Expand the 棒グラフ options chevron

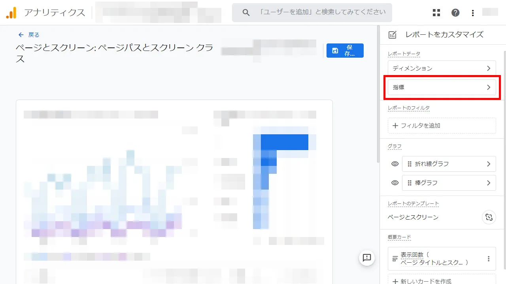click(489, 182)
